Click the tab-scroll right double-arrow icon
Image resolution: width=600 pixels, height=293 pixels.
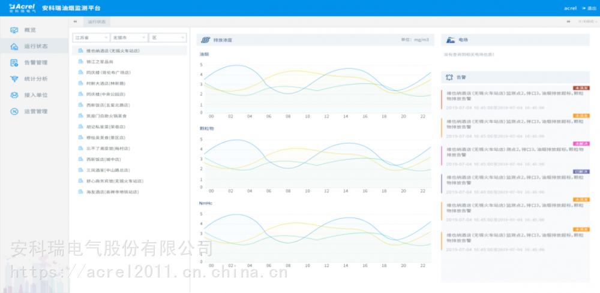coord(568,22)
